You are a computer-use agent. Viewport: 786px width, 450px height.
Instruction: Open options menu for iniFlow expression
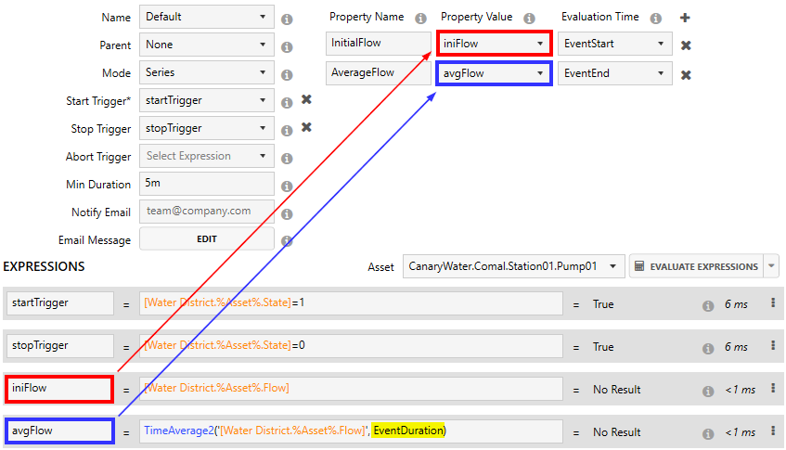773,388
